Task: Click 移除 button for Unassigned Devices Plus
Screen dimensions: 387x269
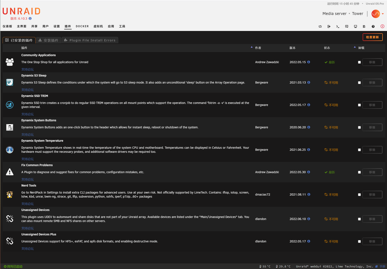Action: click(x=372, y=241)
